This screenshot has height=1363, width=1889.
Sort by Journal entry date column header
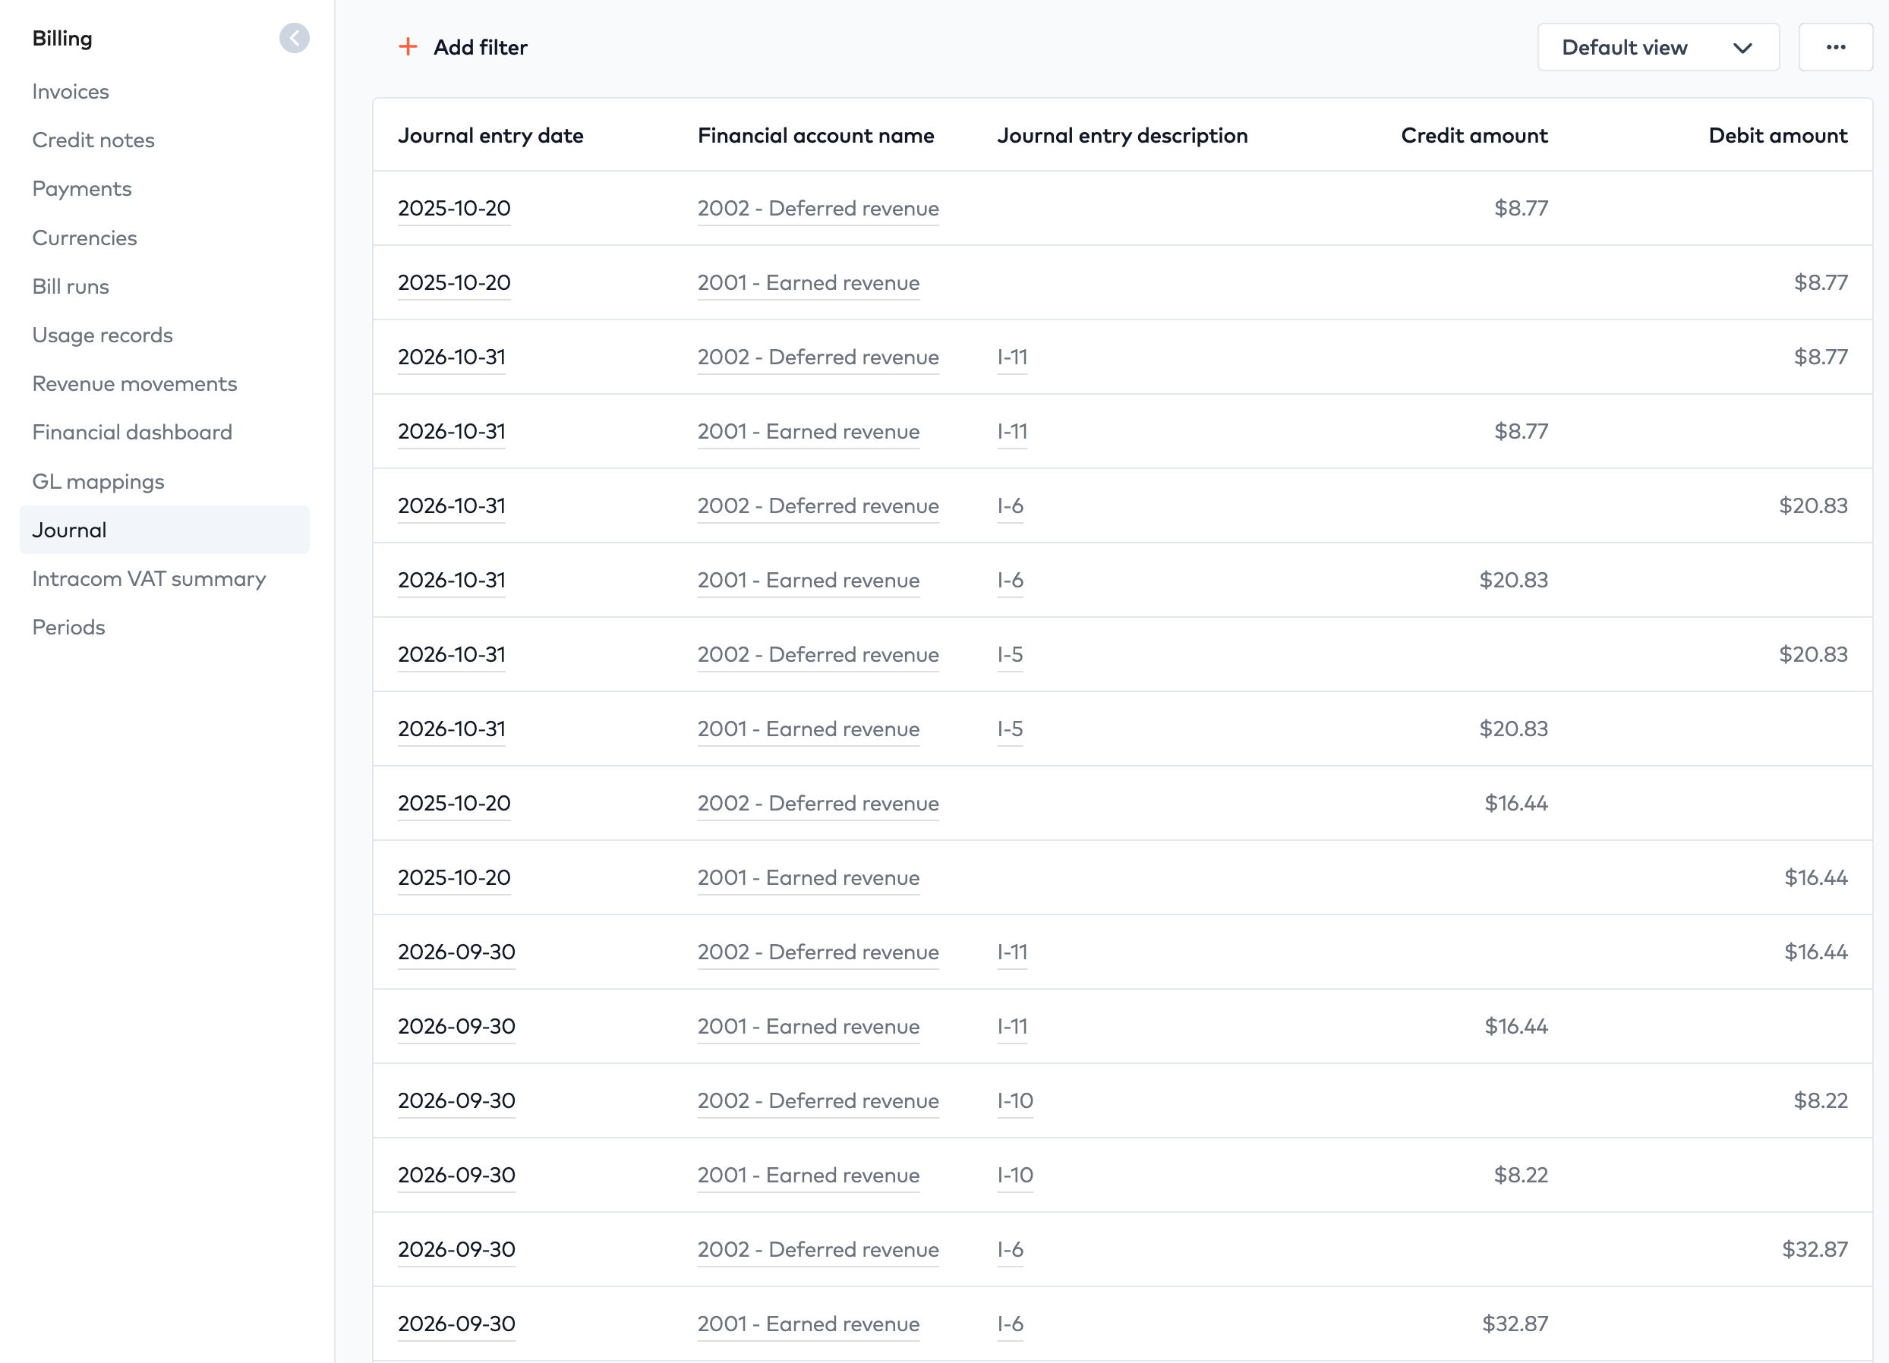[490, 136]
